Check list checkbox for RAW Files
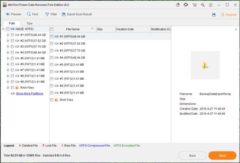Viewport: 240px width, 163px height. pos(52,100)
